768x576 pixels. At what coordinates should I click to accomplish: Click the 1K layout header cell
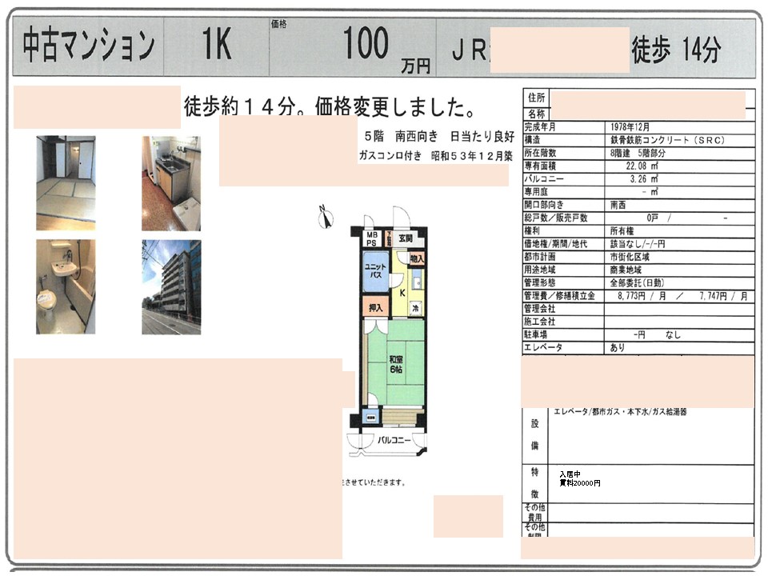(216, 48)
